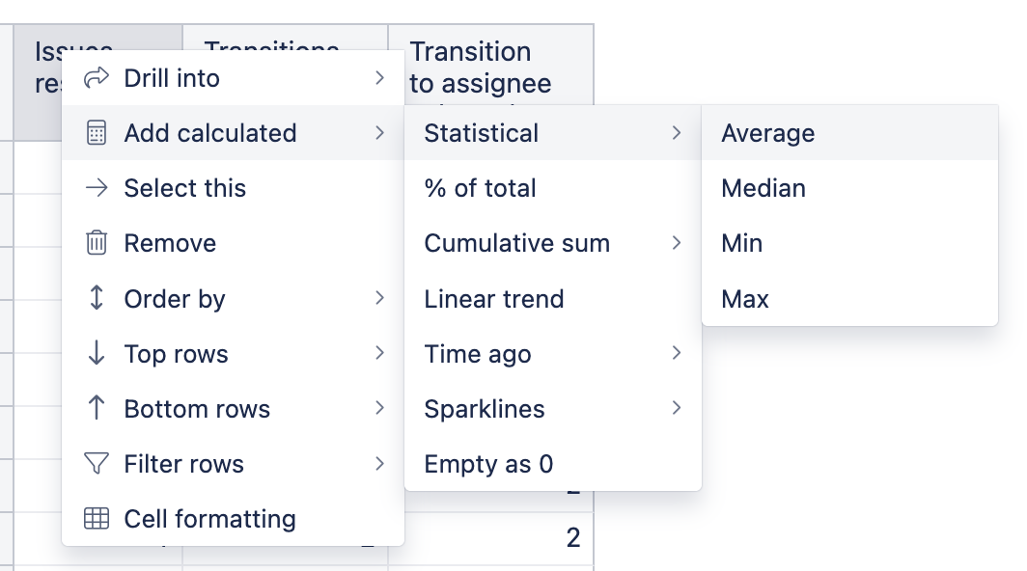The height and width of the screenshot is (571, 1027).
Task: Expand the Drill into submenu chevron
Action: click(380, 78)
